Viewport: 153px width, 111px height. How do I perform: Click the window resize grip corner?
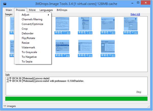[x=149, y=107]
